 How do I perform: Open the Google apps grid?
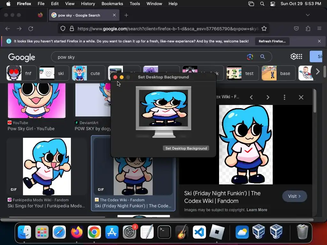point(300,56)
